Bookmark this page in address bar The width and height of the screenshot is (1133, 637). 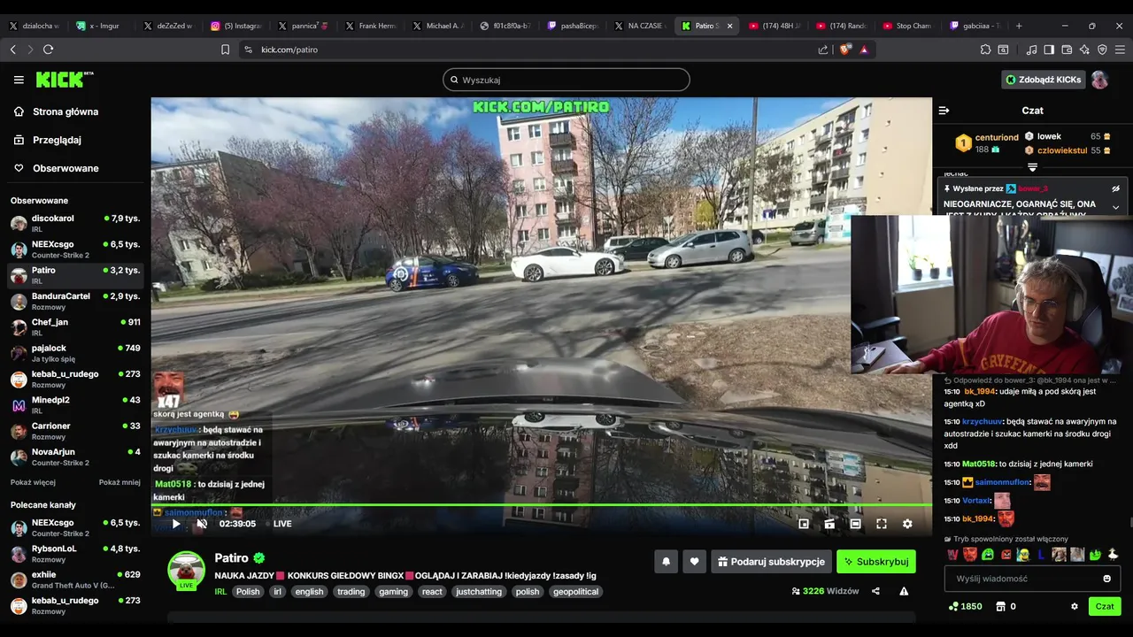click(x=226, y=50)
